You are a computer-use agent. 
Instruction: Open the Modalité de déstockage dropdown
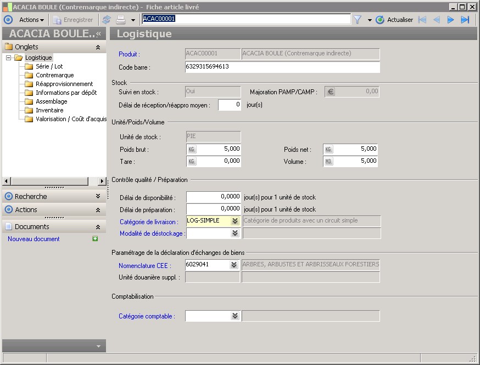click(235, 233)
